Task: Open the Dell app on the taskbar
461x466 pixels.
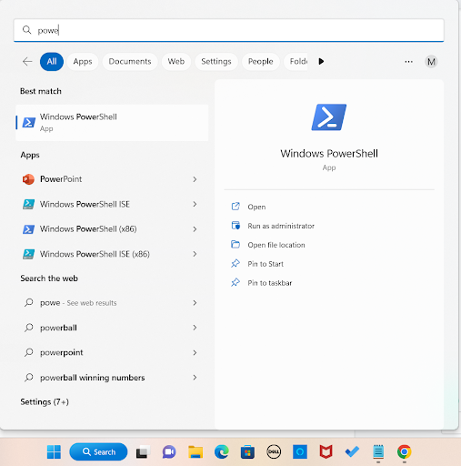Action: pos(274,452)
